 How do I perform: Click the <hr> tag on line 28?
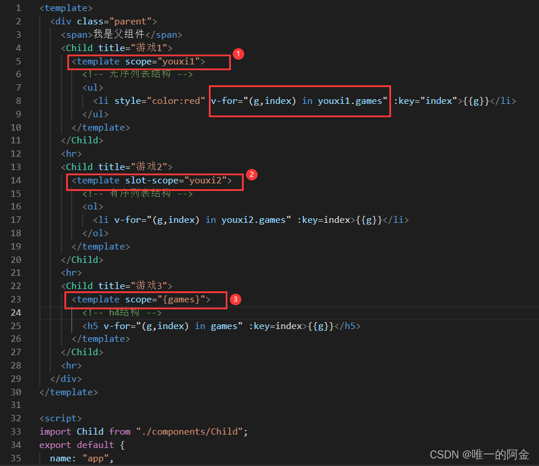click(x=71, y=365)
